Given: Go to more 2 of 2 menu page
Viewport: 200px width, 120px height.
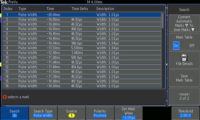Looking at the screenshot, I should tap(184, 96).
